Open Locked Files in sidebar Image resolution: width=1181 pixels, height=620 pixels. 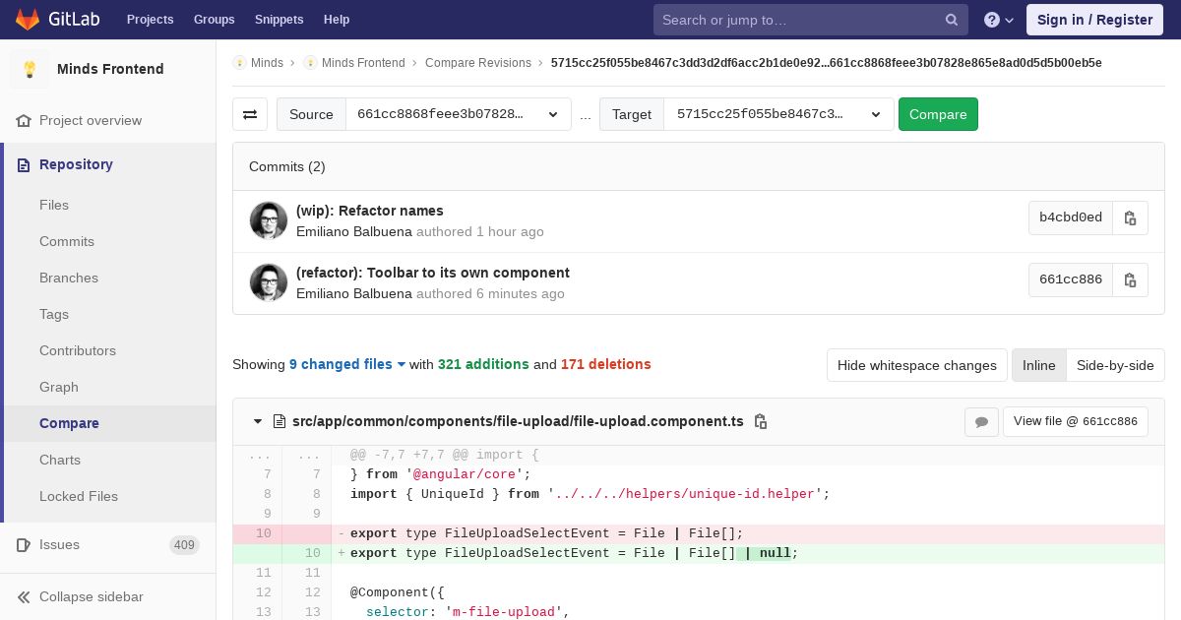coord(79,496)
